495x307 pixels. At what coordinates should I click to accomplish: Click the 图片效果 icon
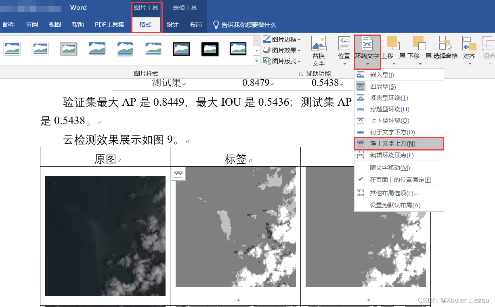click(267, 50)
